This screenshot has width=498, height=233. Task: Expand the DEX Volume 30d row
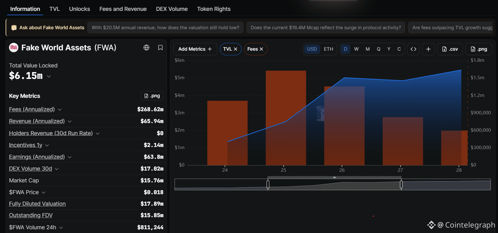pos(57,169)
